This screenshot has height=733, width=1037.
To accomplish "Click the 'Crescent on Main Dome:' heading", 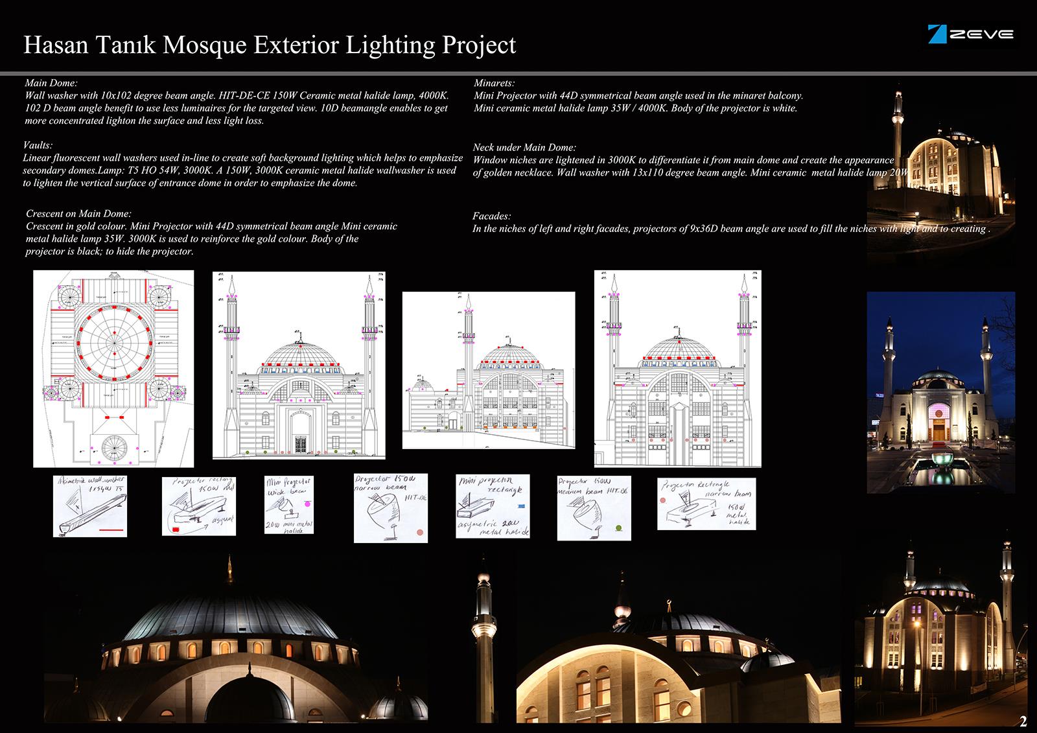I will (x=78, y=213).
